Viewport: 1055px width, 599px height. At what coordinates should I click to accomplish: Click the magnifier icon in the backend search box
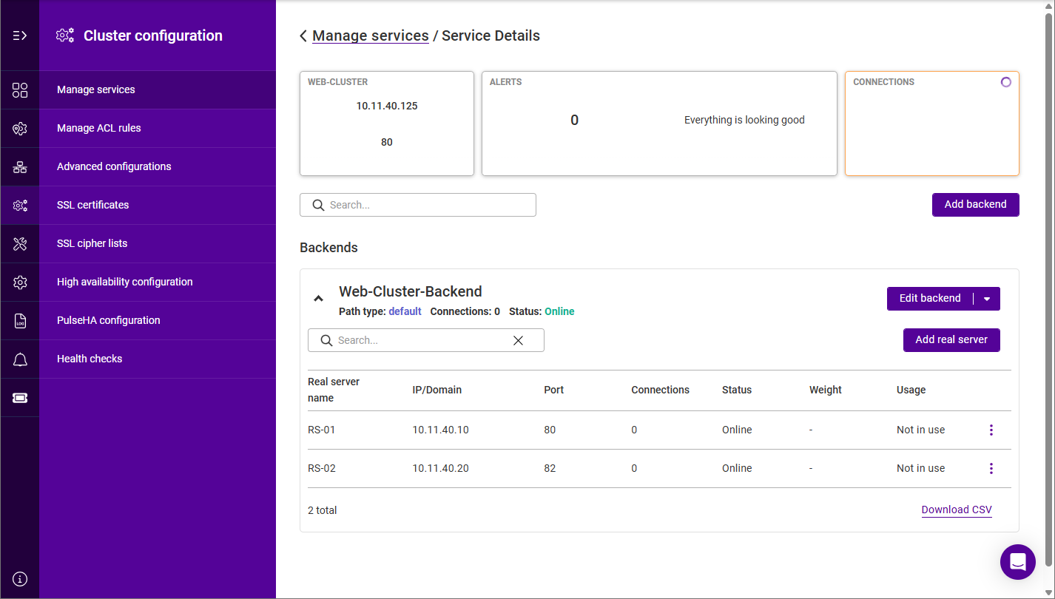click(x=326, y=340)
